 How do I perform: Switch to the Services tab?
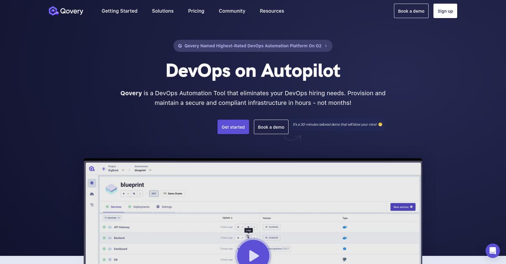tap(114, 207)
